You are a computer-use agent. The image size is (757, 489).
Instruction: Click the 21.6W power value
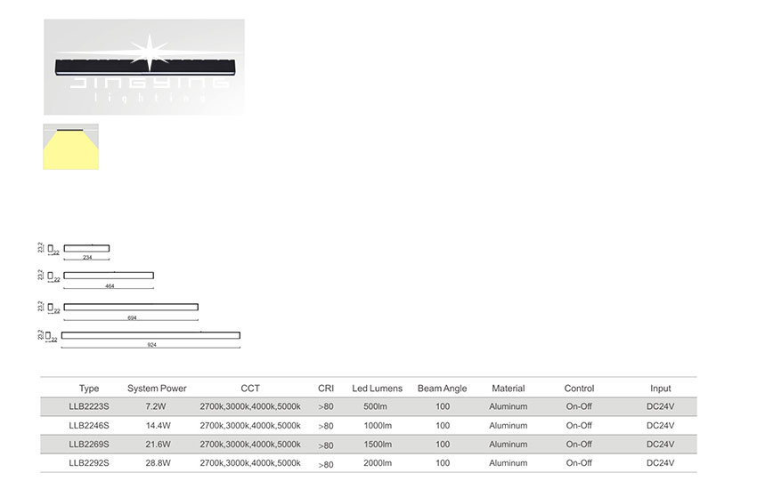[158, 445]
